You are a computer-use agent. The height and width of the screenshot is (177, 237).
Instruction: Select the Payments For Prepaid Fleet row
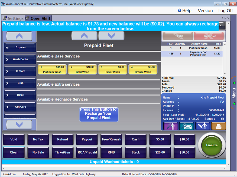pyautogui.click(x=192, y=54)
